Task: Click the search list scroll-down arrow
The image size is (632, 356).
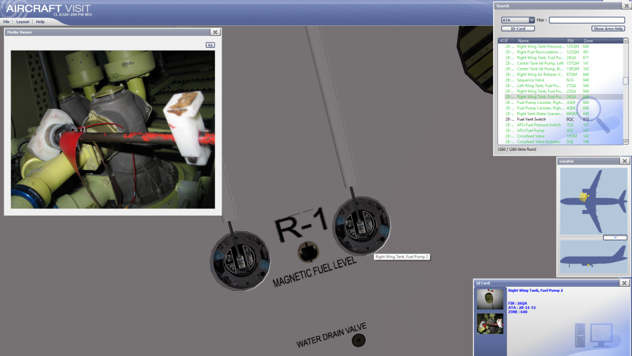Action: pyautogui.click(x=626, y=142)
